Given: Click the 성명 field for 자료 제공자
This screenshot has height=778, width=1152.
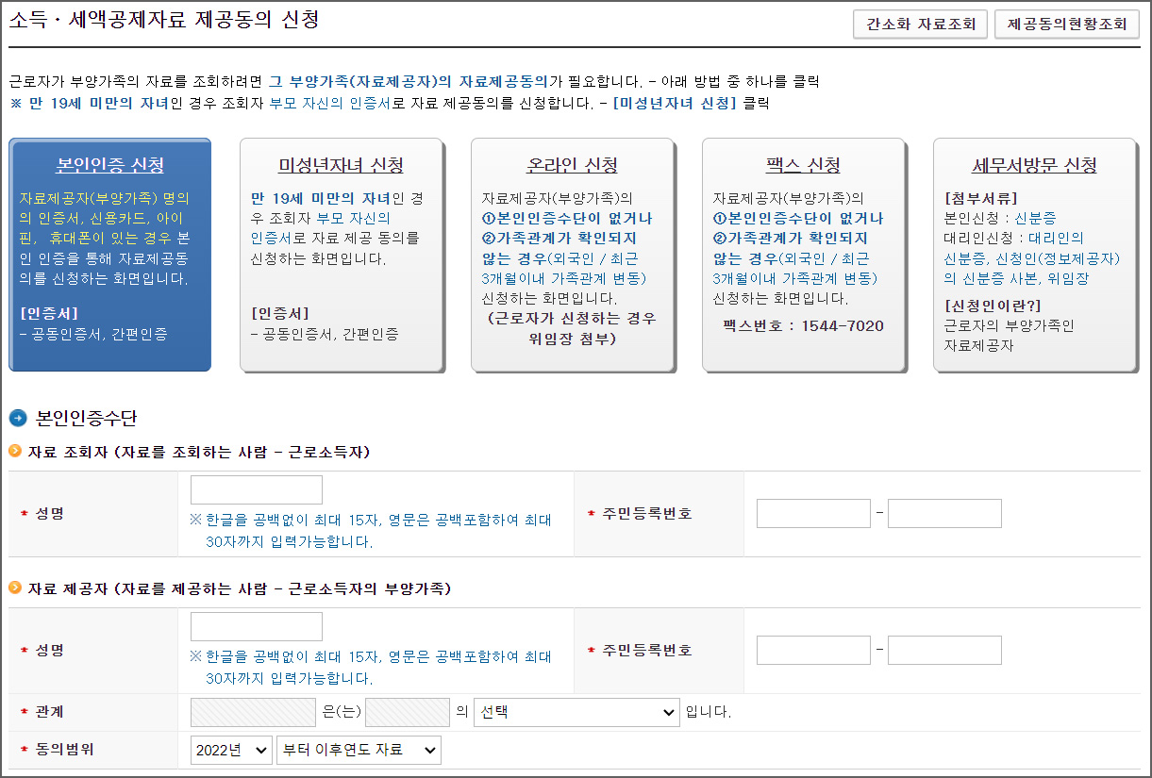Looking at the screenshot, I should 256,625.
